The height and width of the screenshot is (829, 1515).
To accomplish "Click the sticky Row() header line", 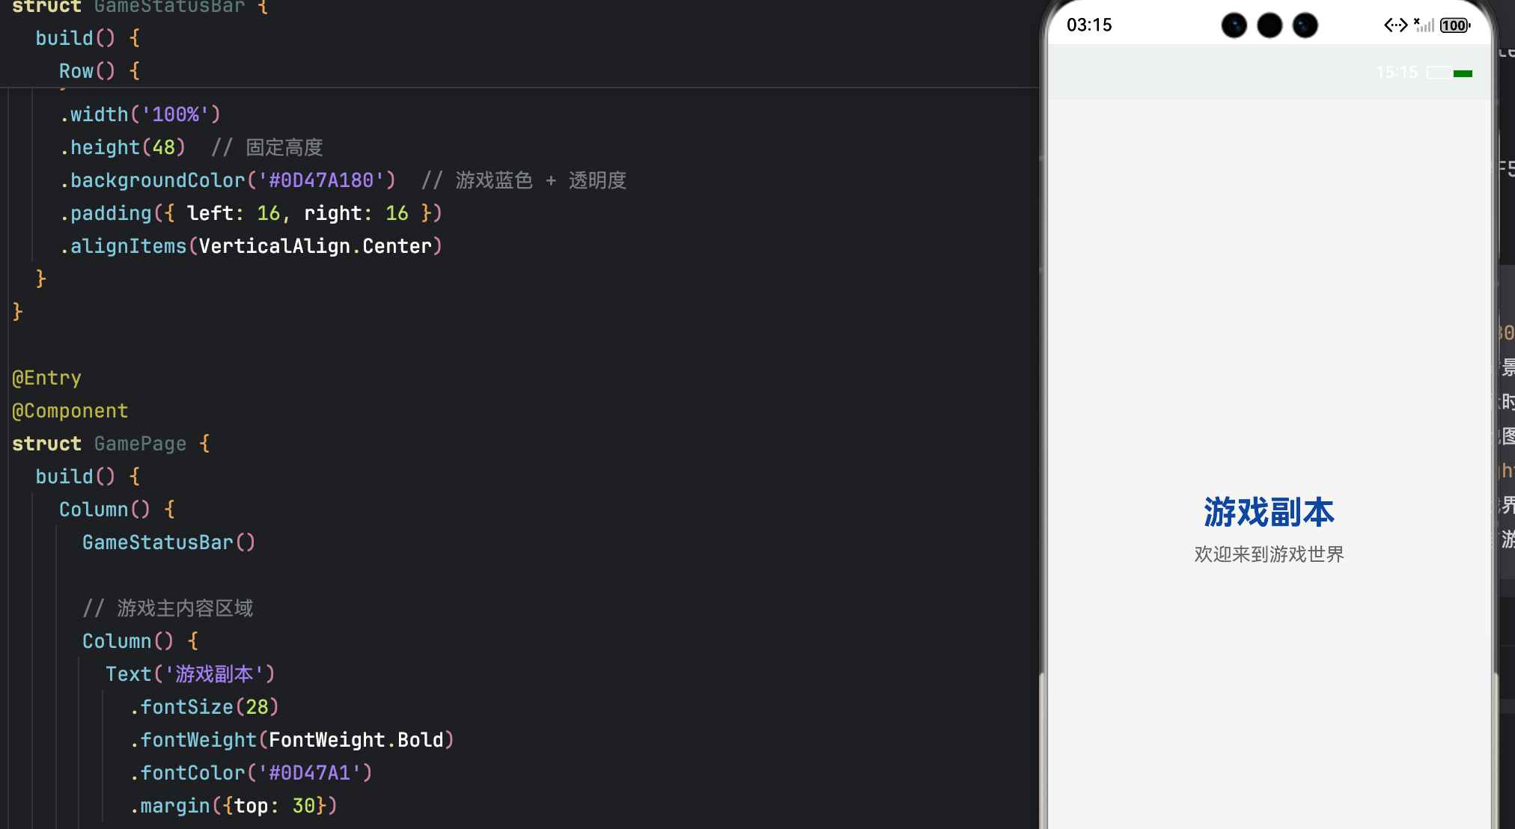I will [99, 71].
